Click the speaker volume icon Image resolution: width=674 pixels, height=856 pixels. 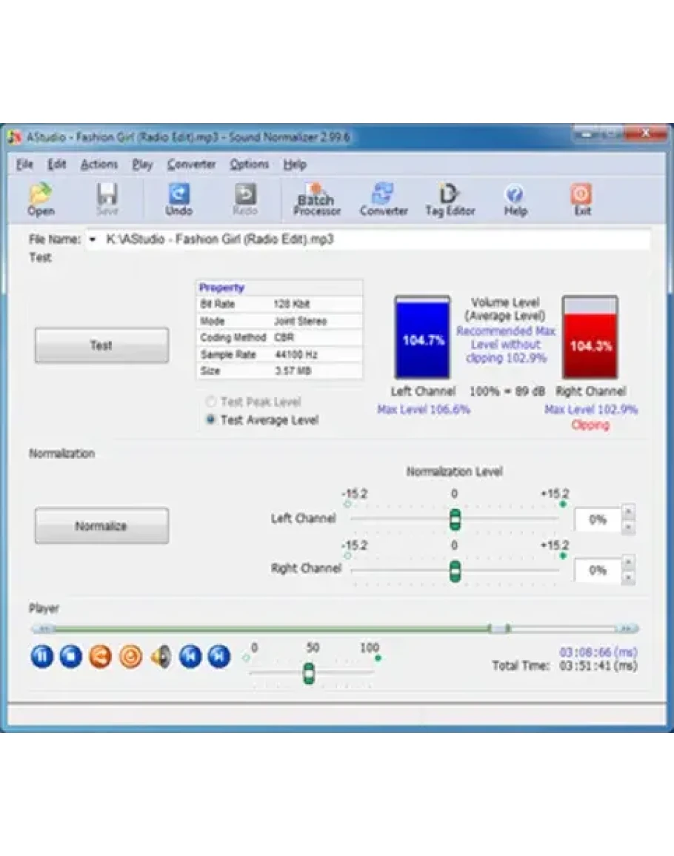pyautogui.click(x=161, y=656)
